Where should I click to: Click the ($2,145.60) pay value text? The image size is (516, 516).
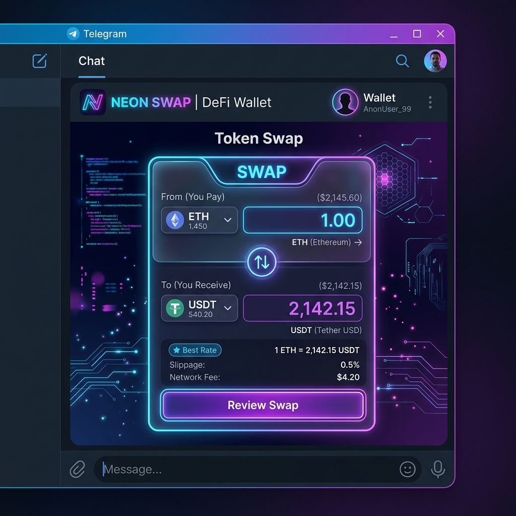click(x=339, y=198)
